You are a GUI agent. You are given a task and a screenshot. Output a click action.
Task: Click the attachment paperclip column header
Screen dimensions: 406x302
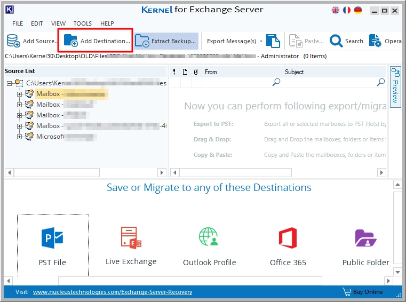pyautogui.click(x=196, y=71)
